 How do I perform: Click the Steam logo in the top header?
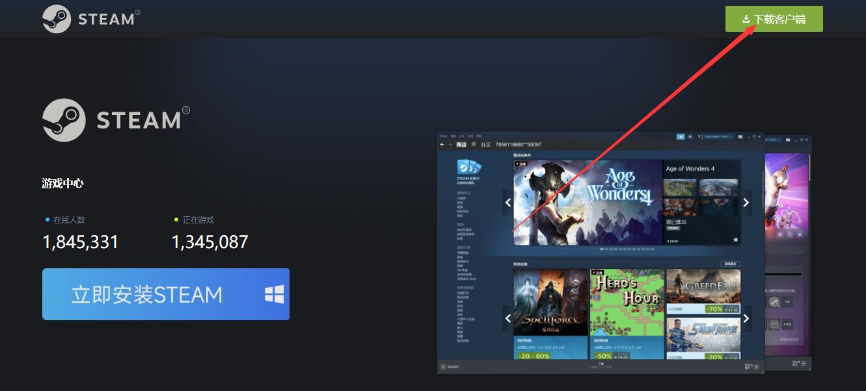88,19
